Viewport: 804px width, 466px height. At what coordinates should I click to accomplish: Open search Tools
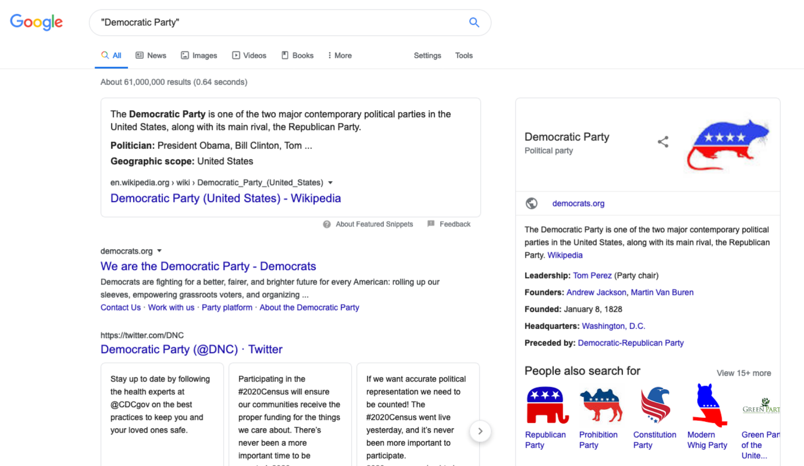pyautogui.click(x=464, y=55)
